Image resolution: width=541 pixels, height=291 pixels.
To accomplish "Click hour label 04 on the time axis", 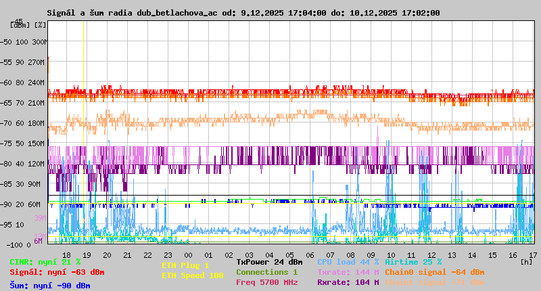I will (x=269, y=255).
